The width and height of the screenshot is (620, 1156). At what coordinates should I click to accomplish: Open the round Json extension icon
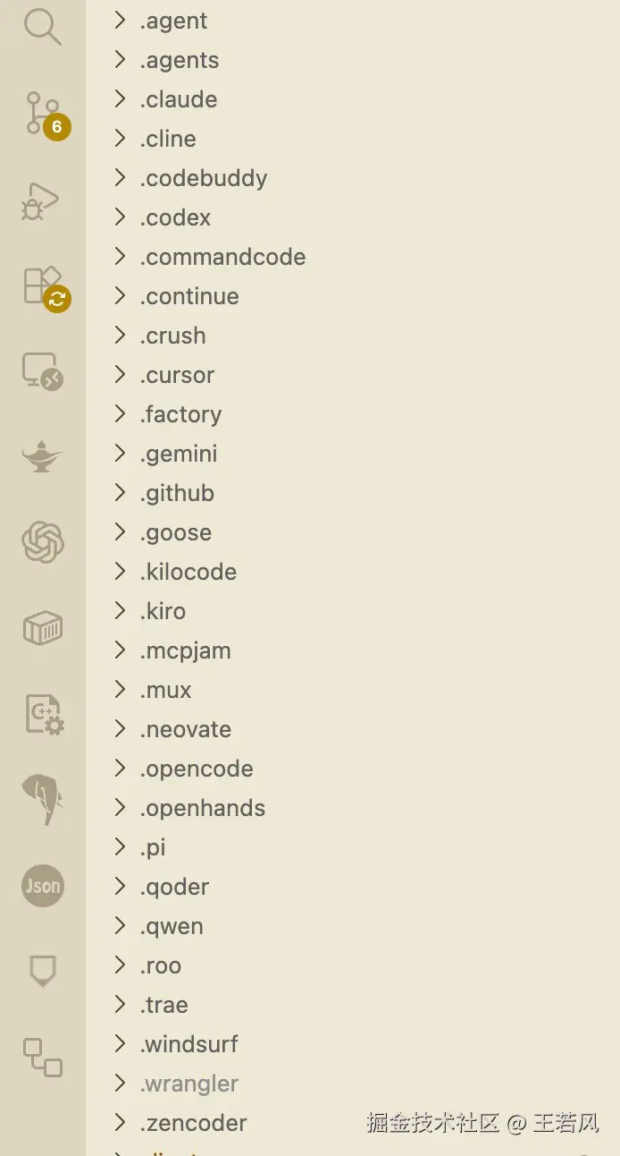click(x=42, y=886)
